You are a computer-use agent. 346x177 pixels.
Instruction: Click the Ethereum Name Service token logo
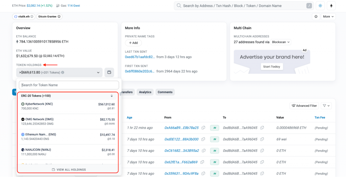23,135
